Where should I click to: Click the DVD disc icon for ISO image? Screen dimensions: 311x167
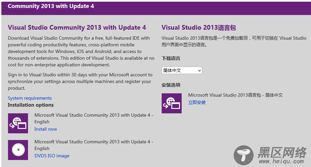[x=18, y=150]
